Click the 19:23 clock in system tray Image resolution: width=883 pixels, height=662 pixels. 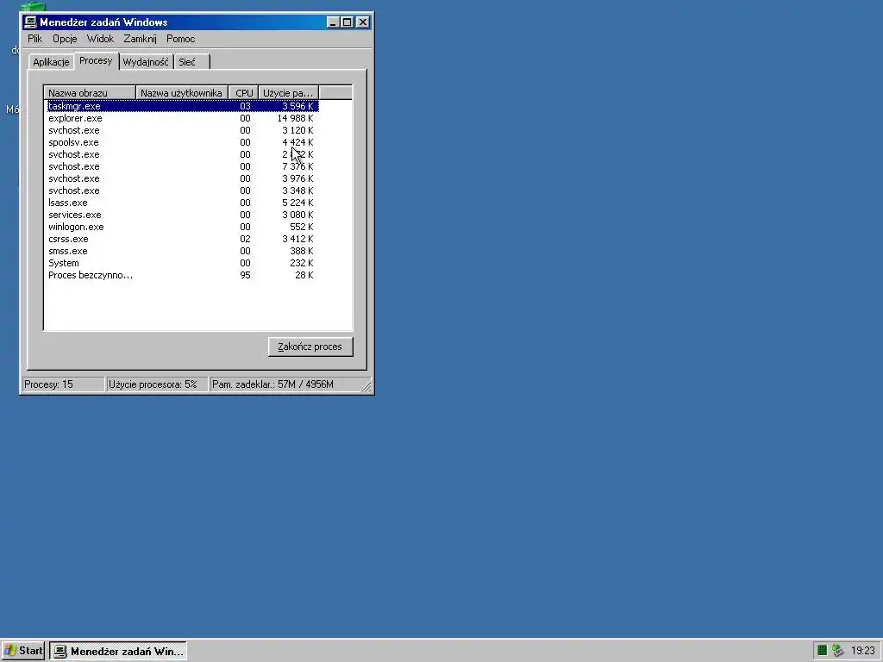click(x=862, y=651)
